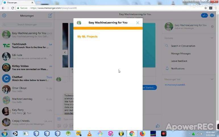Open conversation settings gear in right panel
219x137 pixels.
tap(212, 26)
